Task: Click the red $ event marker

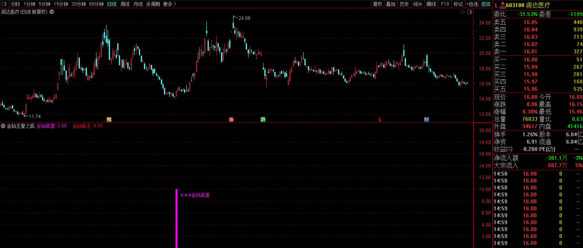Action: coord(380,120)
